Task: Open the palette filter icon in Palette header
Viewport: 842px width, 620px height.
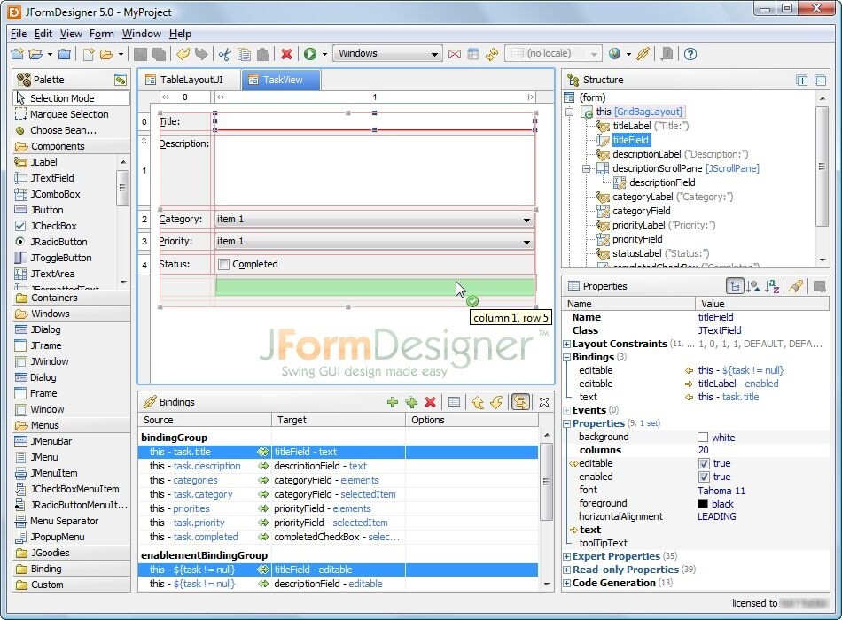Action: click(122, 79)
